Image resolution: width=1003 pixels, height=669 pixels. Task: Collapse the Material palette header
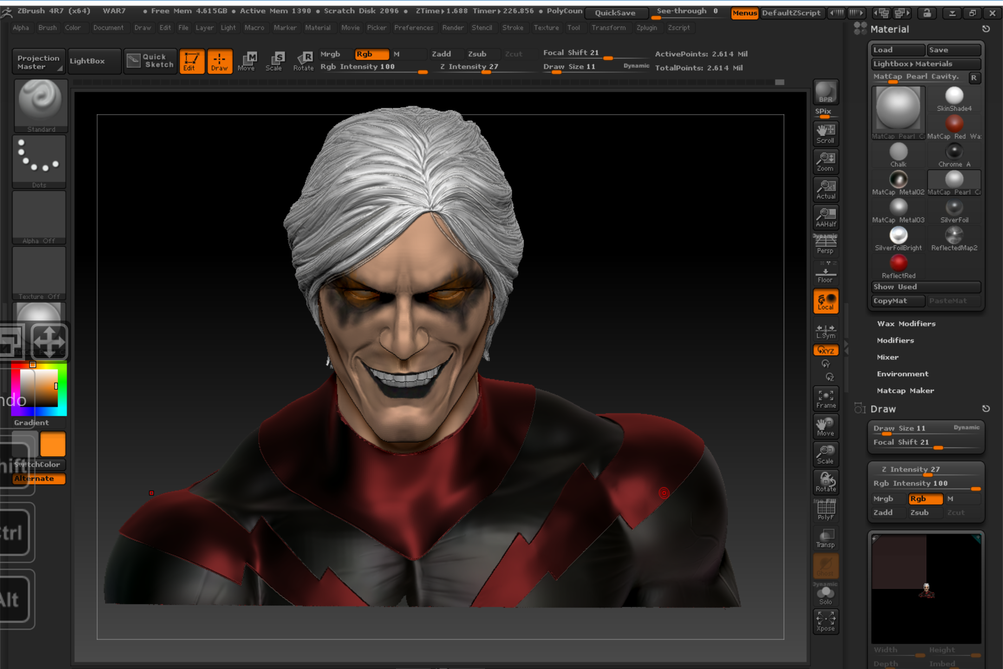tap(889, 29)
